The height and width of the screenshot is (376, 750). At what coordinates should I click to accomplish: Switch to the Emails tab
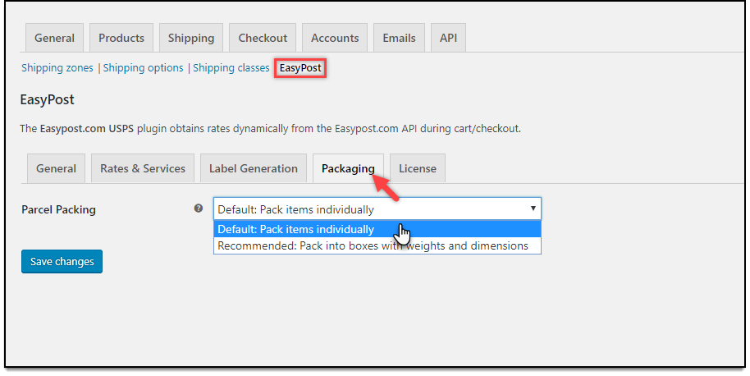(399, 38)
